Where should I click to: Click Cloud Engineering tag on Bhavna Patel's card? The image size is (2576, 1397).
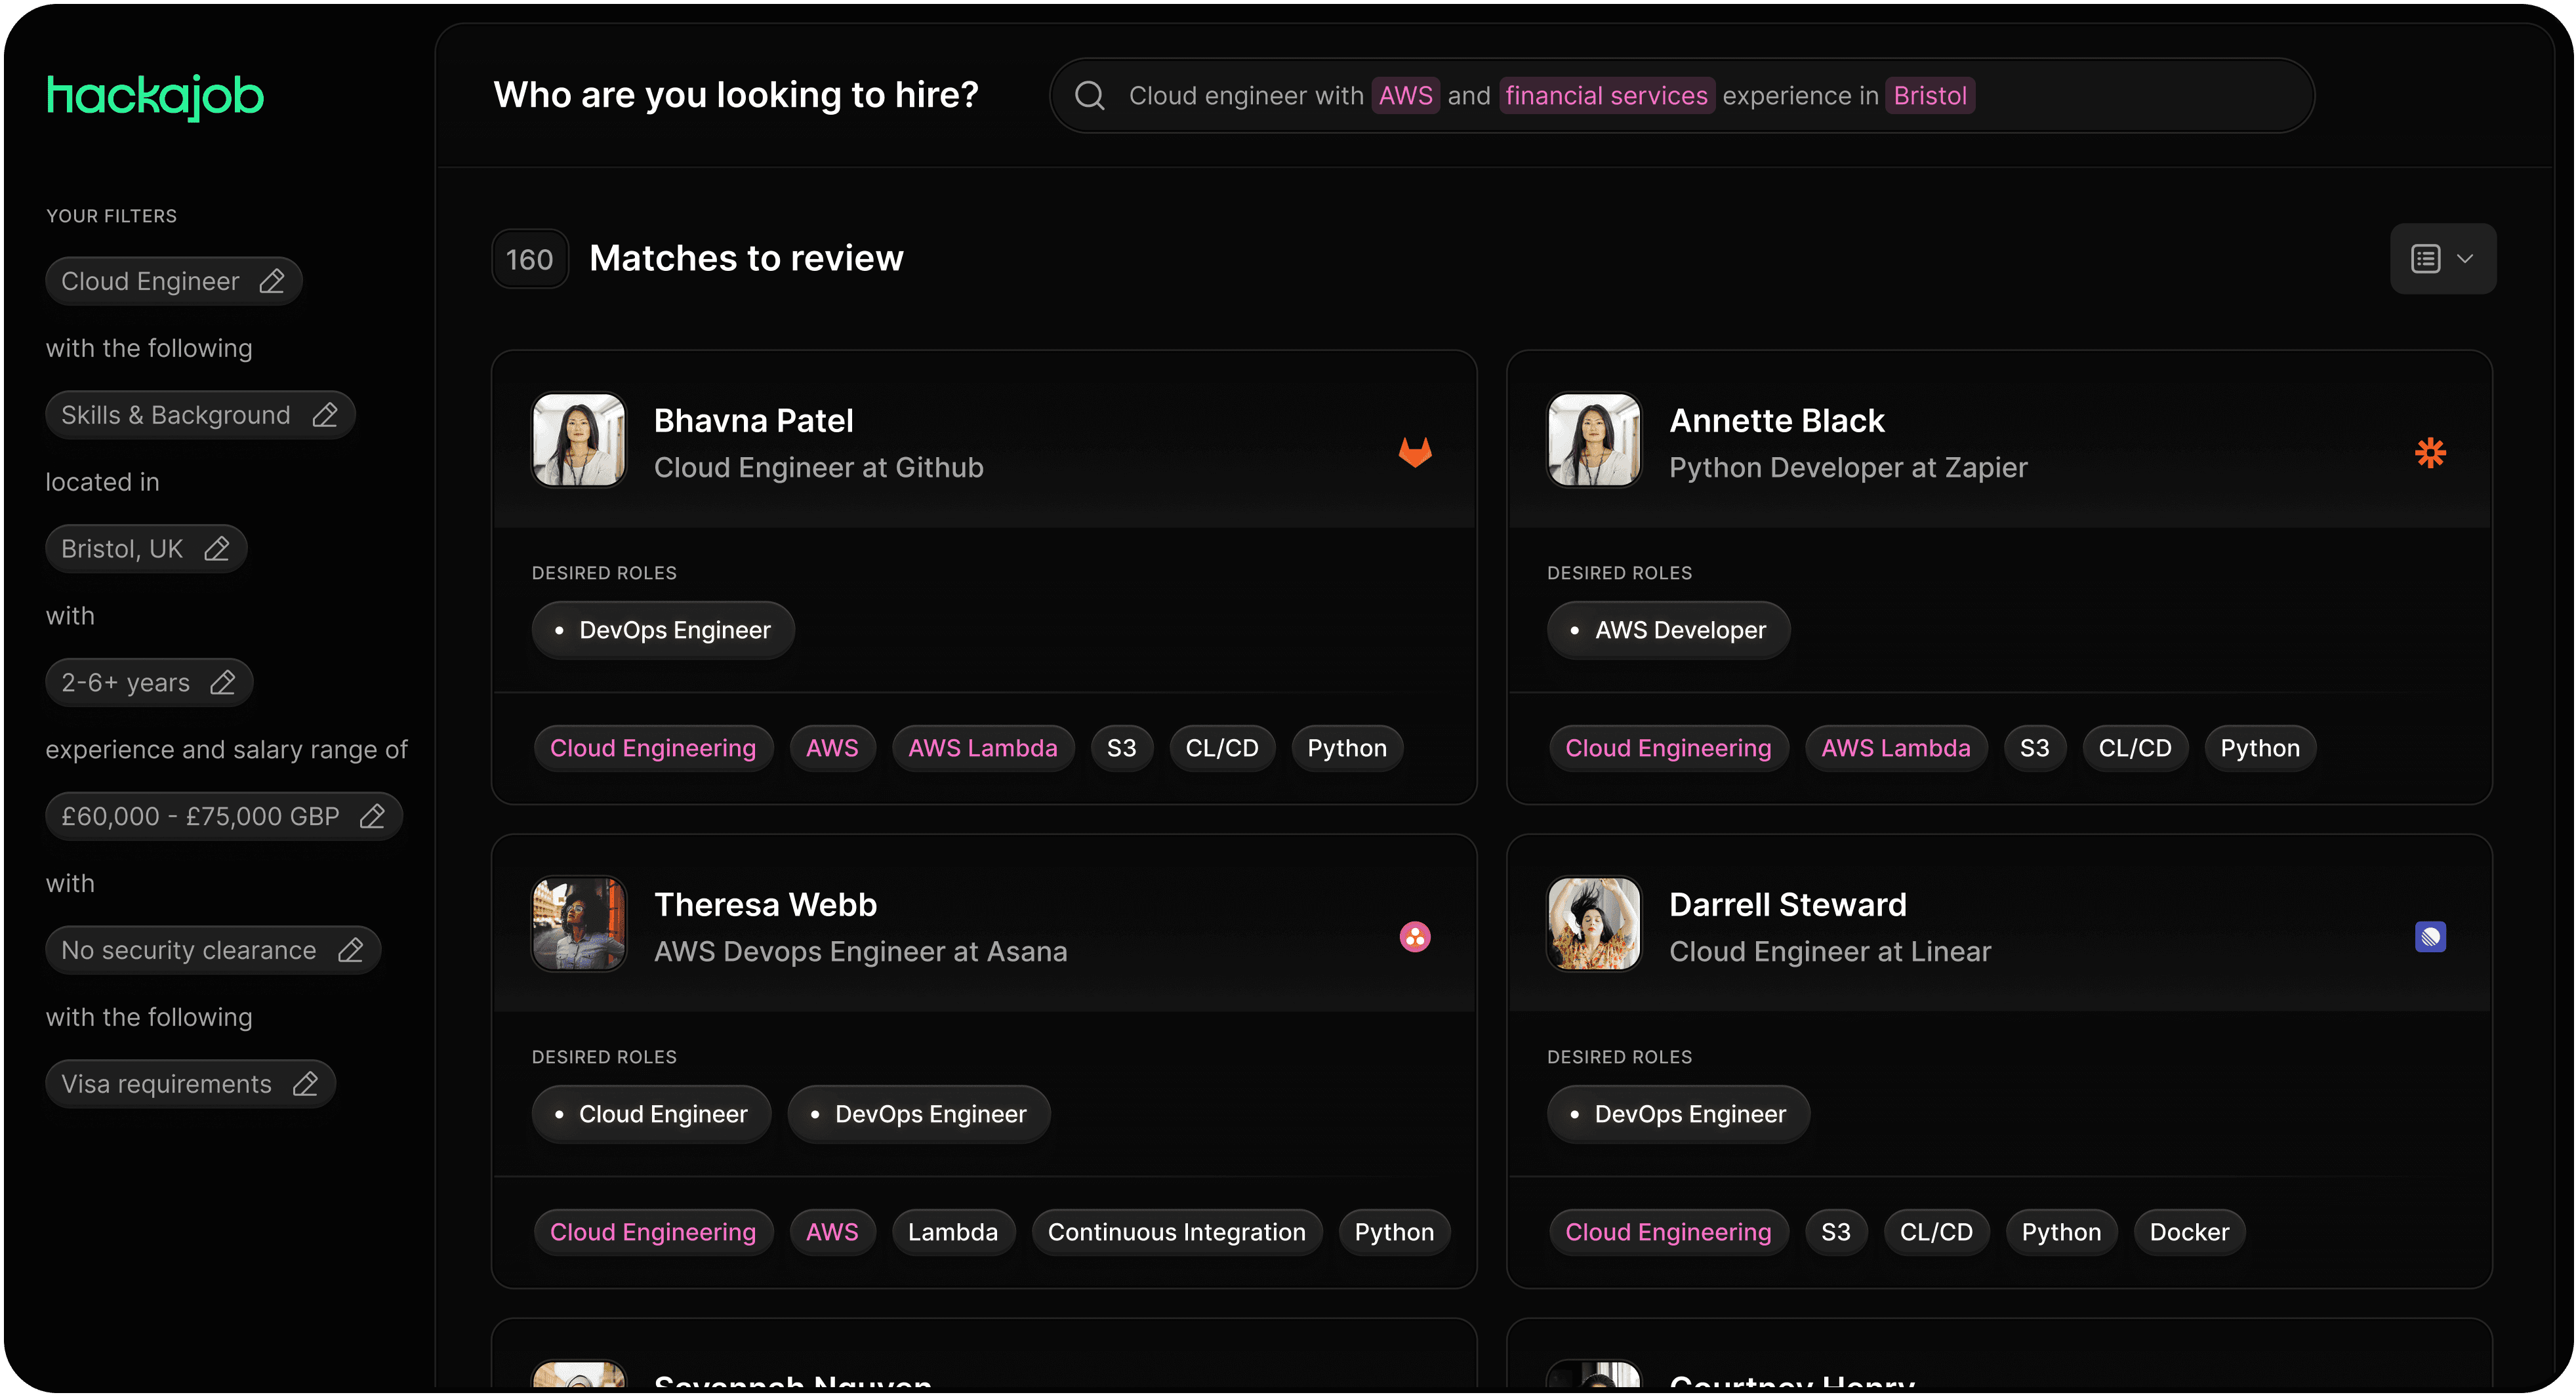click(x=653, y=749)
